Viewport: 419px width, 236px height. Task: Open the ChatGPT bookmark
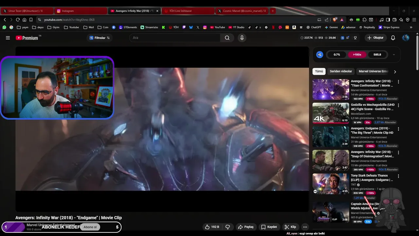pyautogui.click(x=314, y=28)
